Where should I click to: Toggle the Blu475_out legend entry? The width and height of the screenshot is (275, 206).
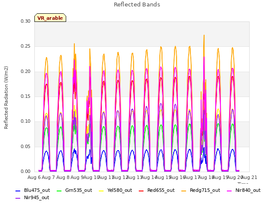point(33,190)
